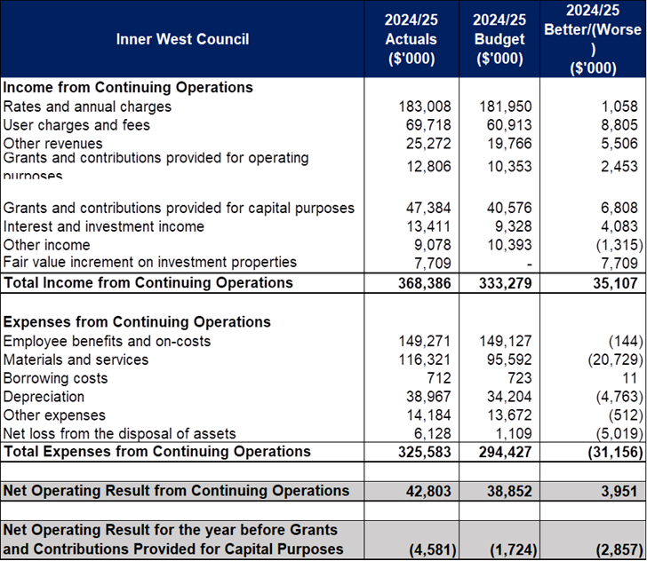647x561 pixels.
Task: Select actuals value 12,806
Action: (x=428, y=167)
